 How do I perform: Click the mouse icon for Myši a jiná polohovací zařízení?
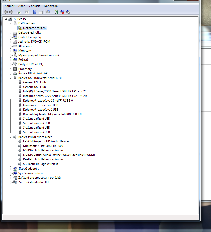[15, 55]
